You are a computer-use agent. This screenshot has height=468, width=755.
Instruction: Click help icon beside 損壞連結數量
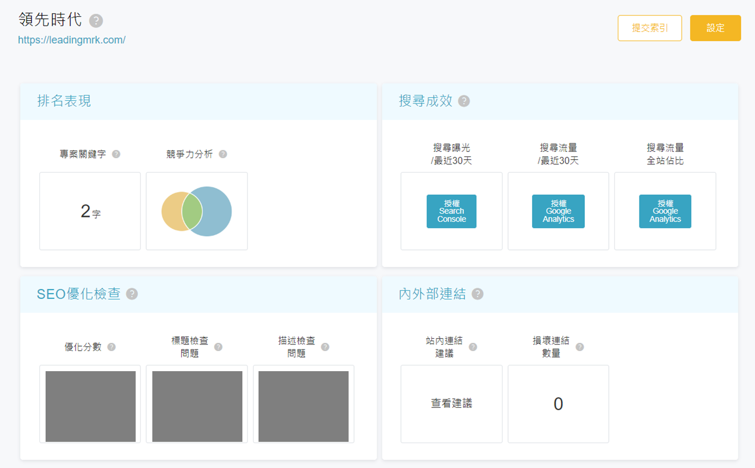pos(580,347)
